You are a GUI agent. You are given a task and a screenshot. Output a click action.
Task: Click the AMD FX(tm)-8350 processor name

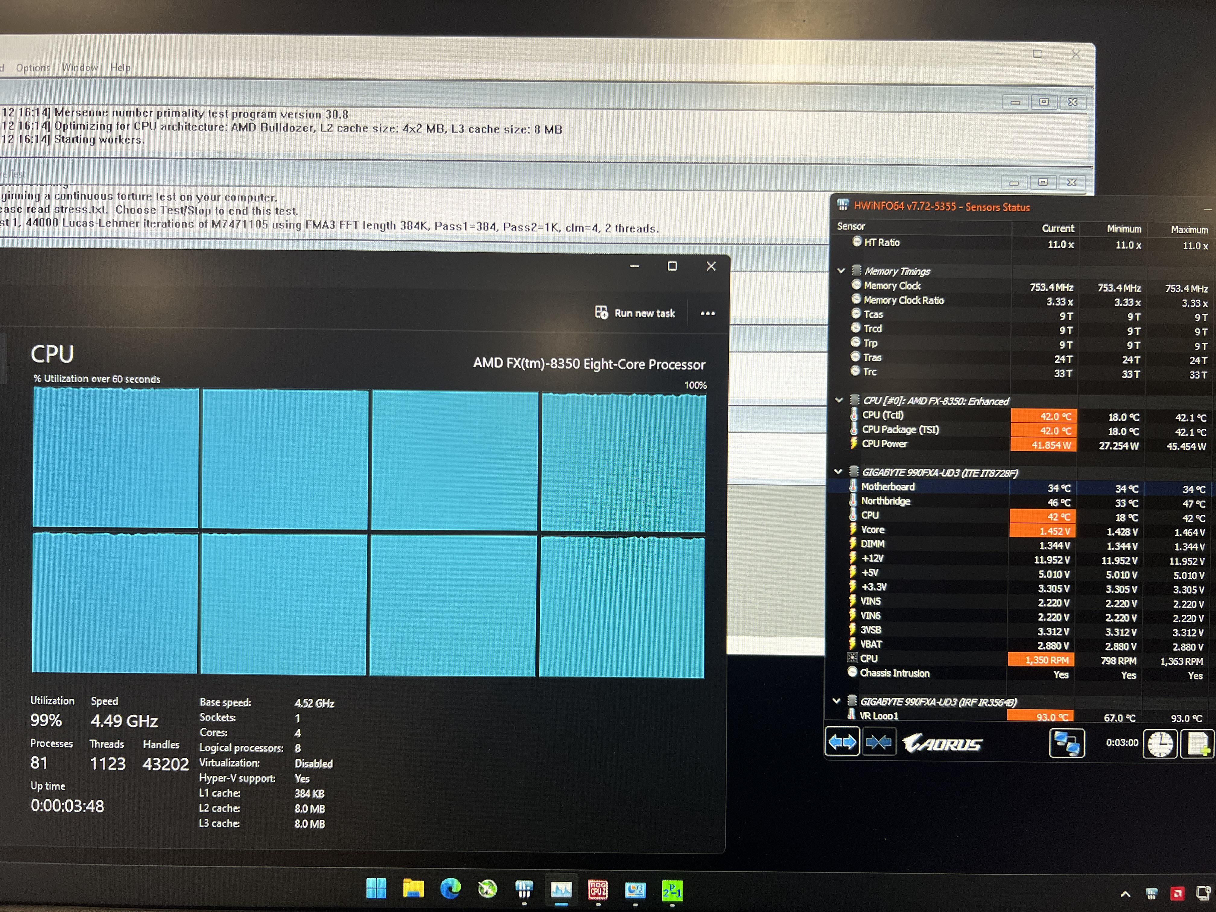[x=589, y=364]
